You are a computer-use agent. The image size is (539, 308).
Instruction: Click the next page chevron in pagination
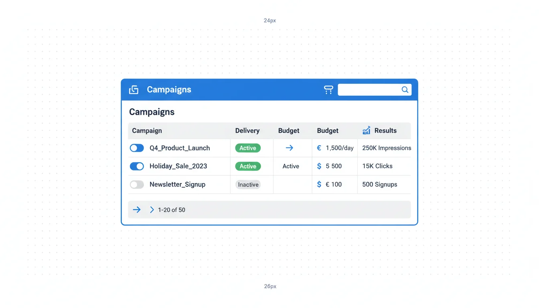click(152, 210)
